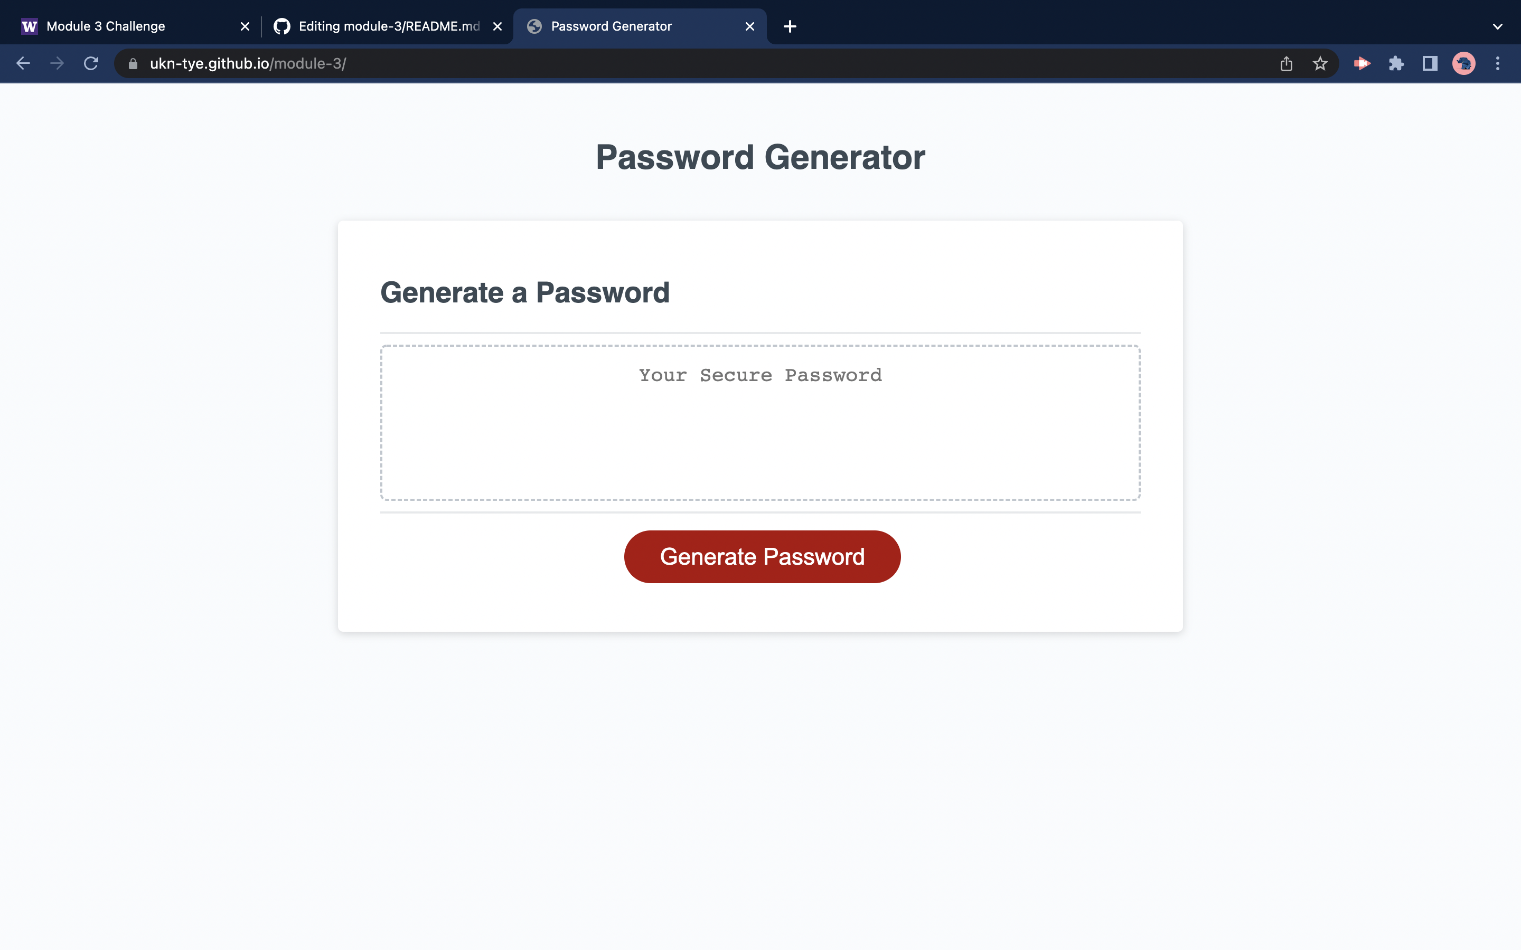Click the globe icon on the Password Generator tab

(533, 26)
